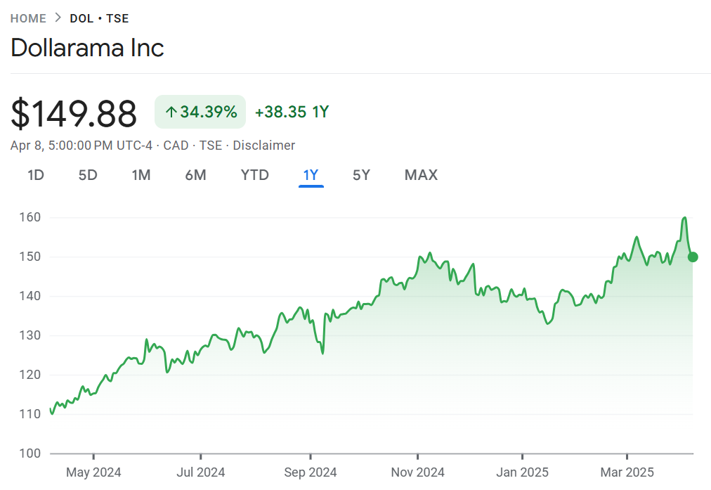The height and width of the screenshot is (490, 711).
Task: Click the May 2024 axis marker
Action: [x=93, y=472]
